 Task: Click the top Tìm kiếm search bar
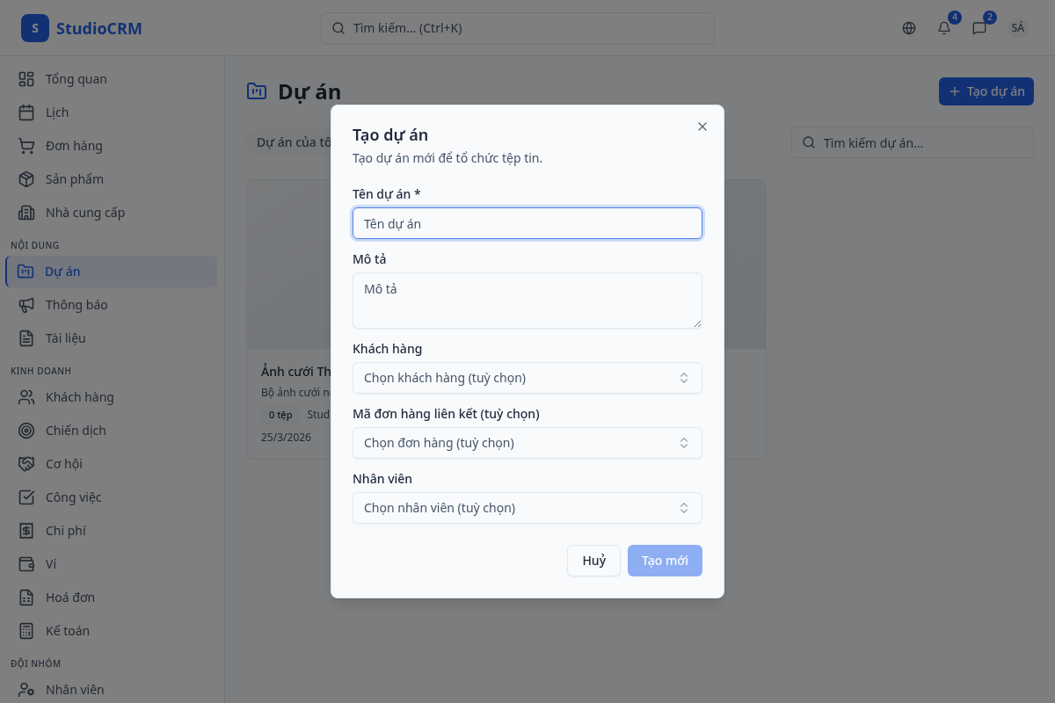click(x=517, y=28)
